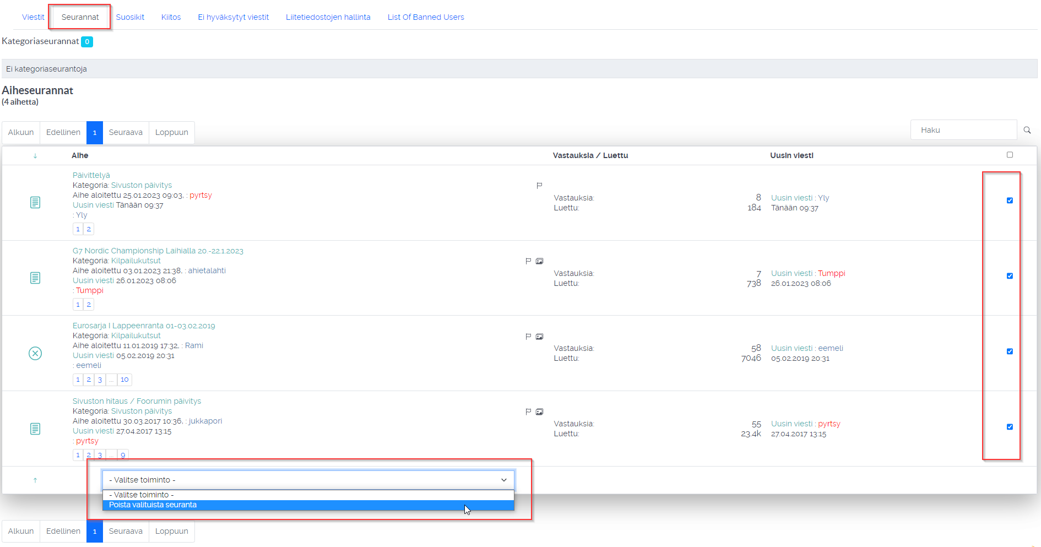Click the search magnifier icon
1041x547 pixels.
(1027, 130)
